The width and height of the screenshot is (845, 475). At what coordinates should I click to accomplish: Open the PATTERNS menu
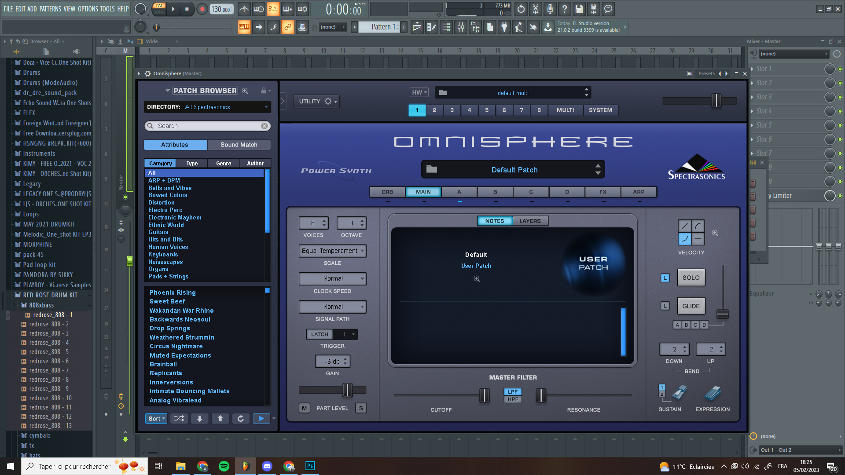click(x=50, y=9)
